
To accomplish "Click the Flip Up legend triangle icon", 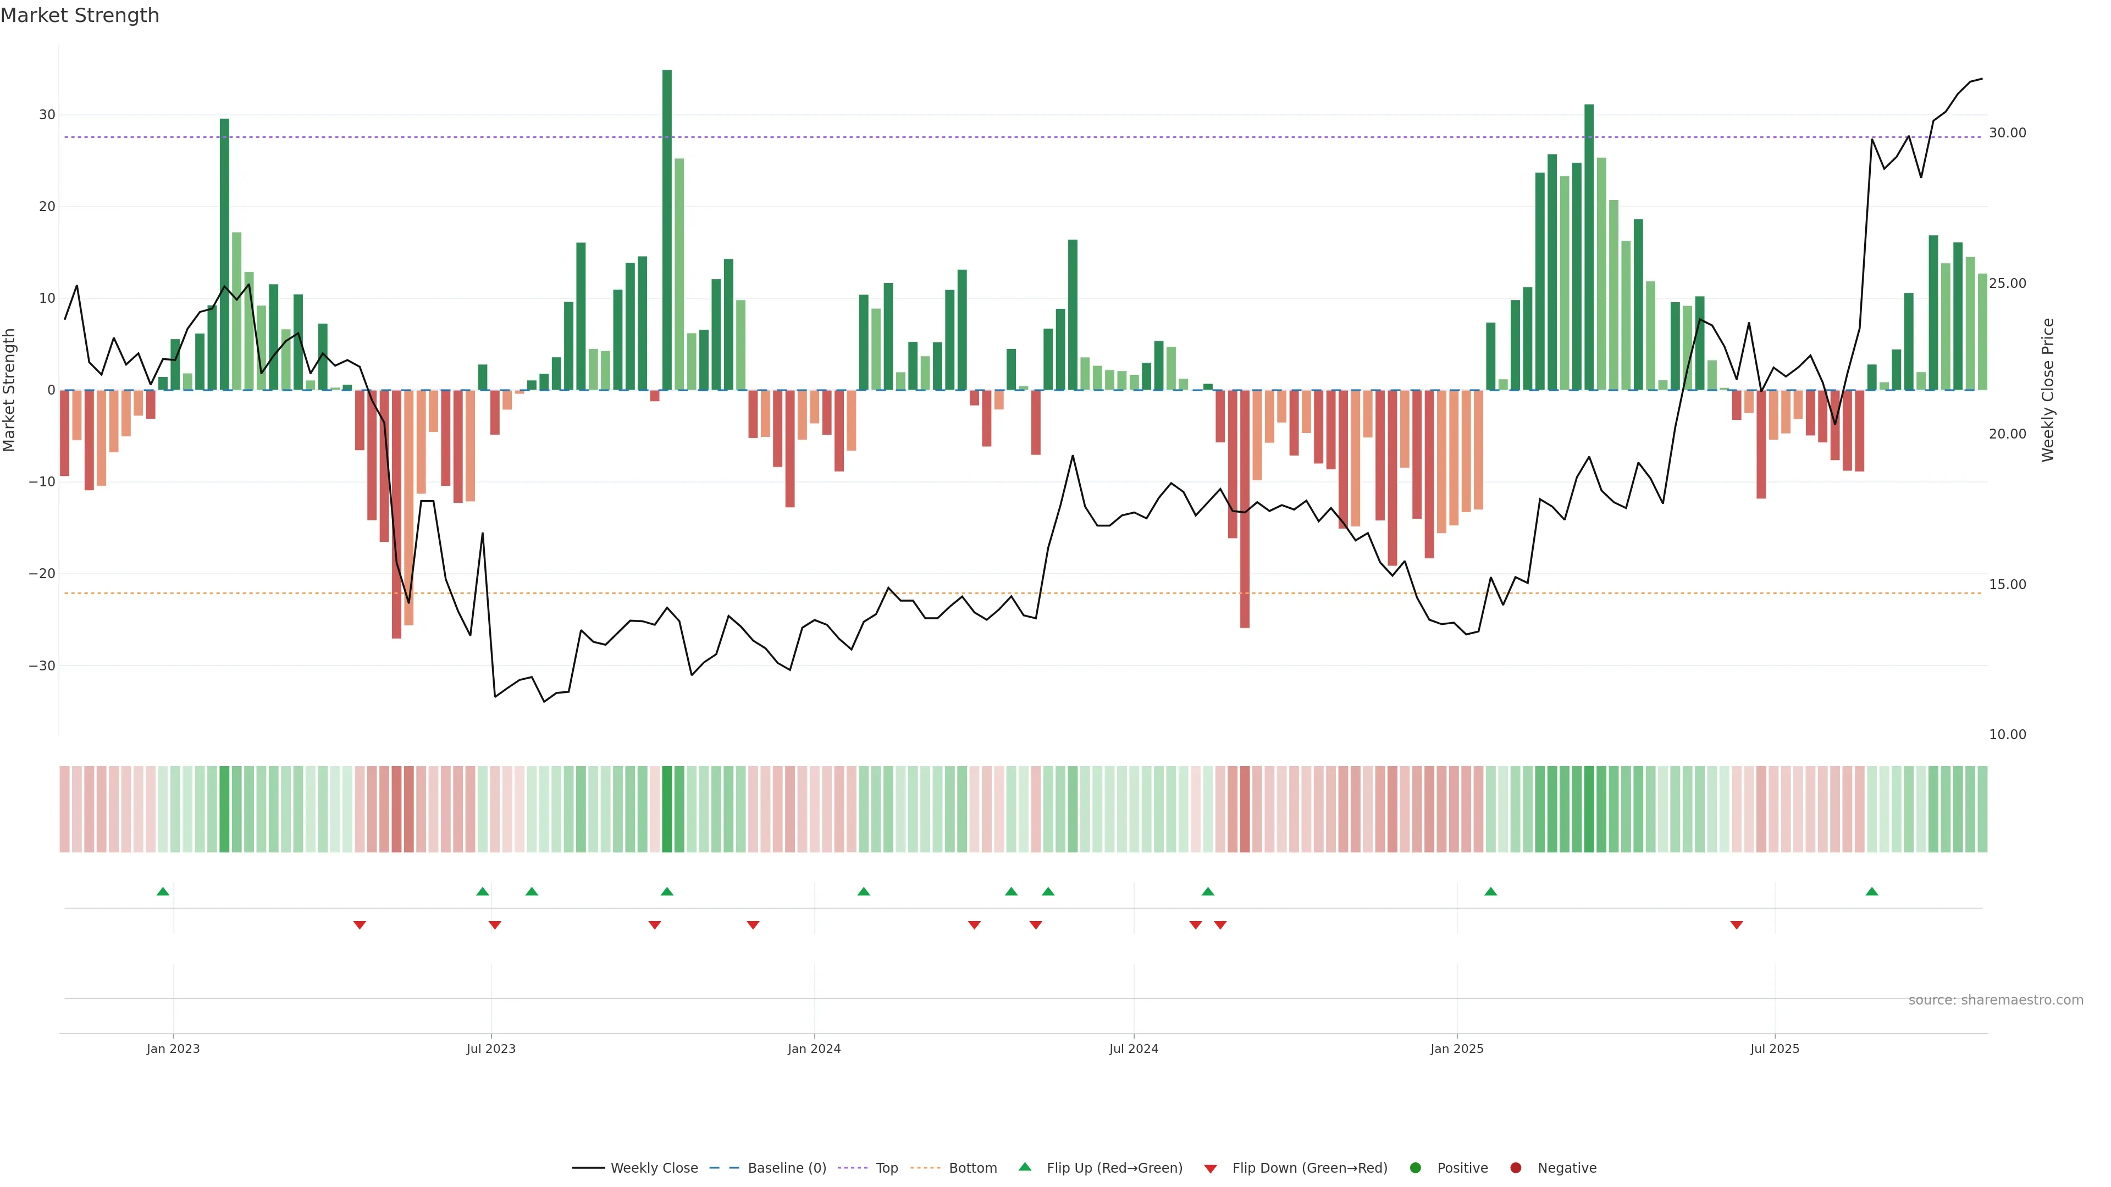I will pos(1024,1167).
